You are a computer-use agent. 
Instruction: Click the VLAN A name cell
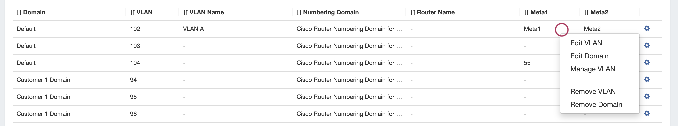(x=193, y=29)
